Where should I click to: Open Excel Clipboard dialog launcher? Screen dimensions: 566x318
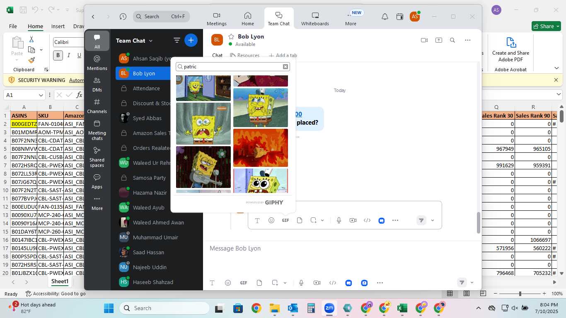[46, 70]
